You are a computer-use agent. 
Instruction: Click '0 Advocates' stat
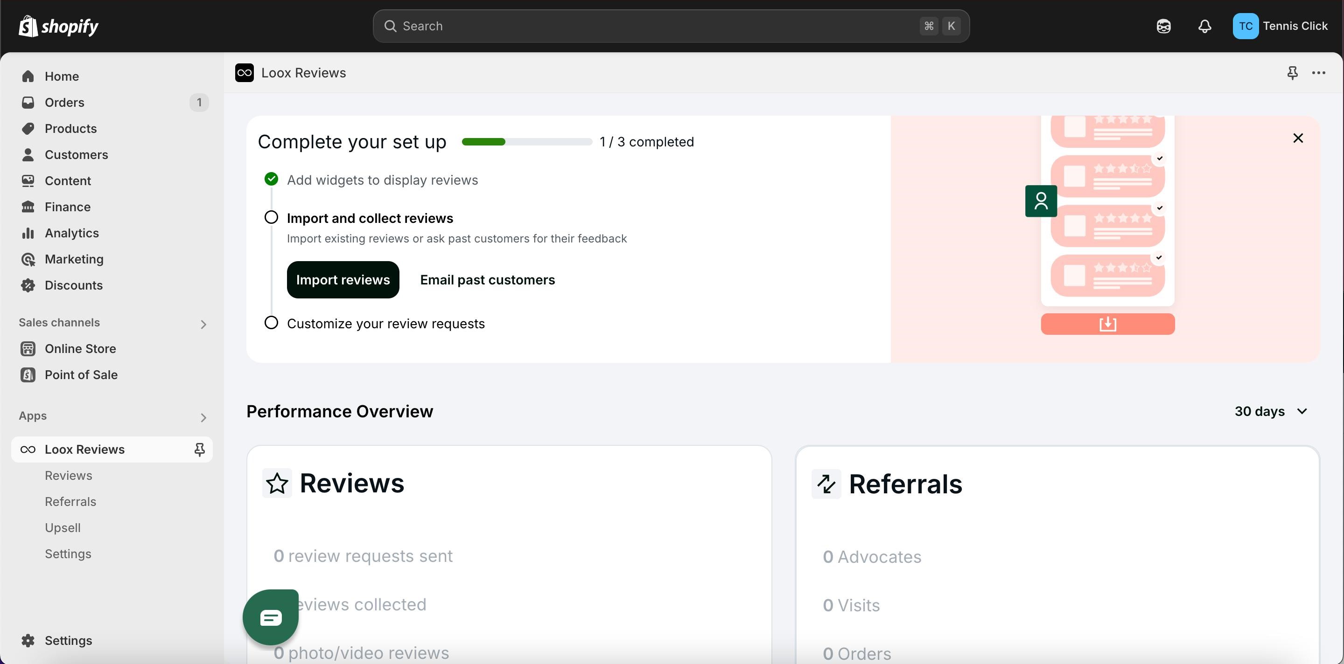click(x=872, y=557)
